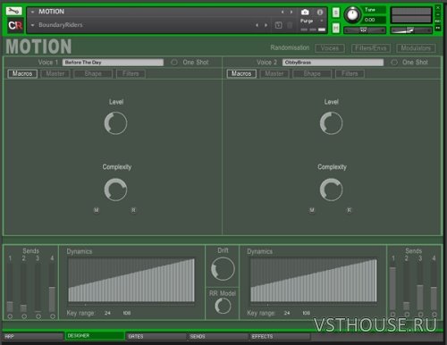
Task: Switch to SENDS page
Action: click(x=218, y=336)
